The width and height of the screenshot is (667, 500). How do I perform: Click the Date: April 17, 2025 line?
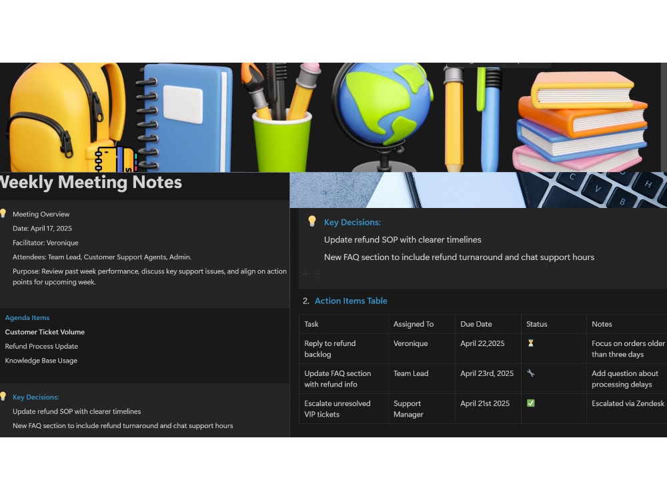click(42, 228)
